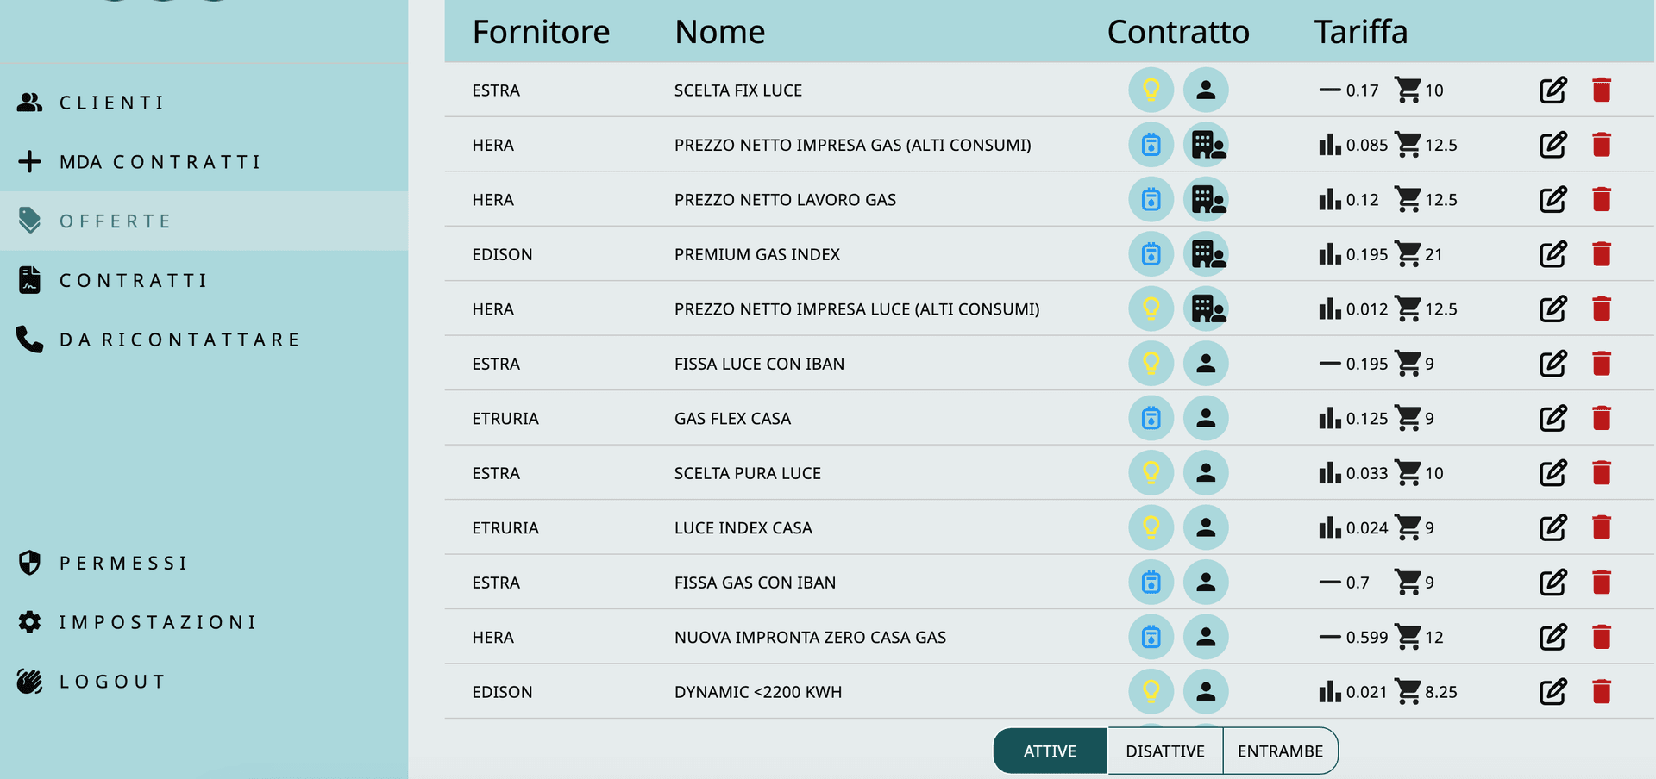Open Impostazioni settings
1656x779 pixels.
click(204, 622)
